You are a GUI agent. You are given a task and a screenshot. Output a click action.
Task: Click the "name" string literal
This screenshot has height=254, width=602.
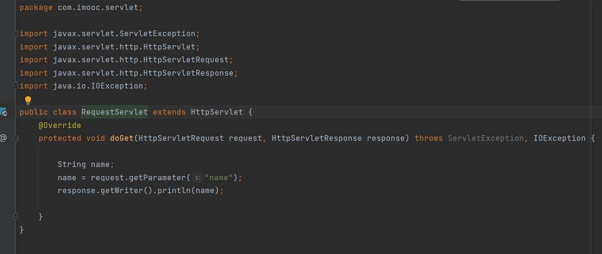tap(219, 178)
